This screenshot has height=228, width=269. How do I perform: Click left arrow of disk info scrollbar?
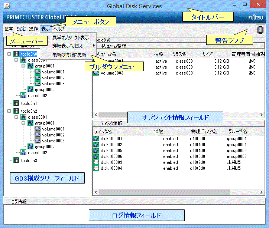click(96, 192)
